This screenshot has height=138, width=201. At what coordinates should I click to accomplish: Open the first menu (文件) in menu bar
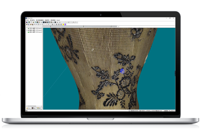pyautogui.click(x=27, y=20)
